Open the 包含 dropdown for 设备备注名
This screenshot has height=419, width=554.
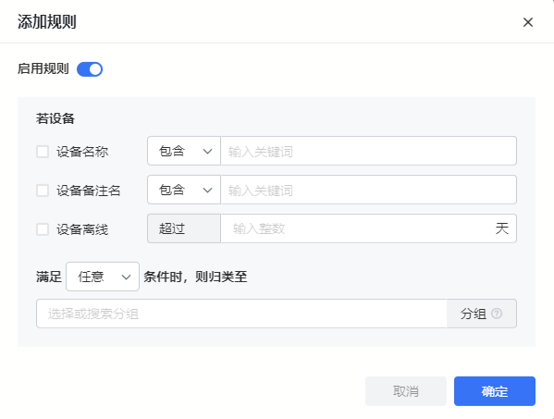click(184, 190)
